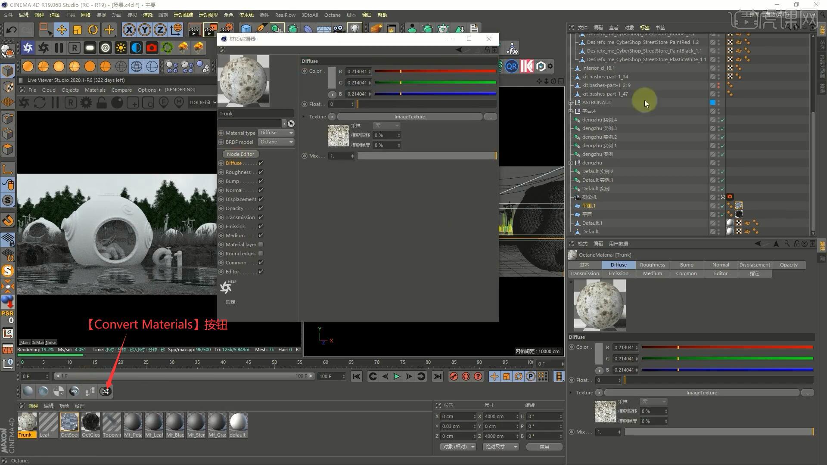Toggle the Z axis lock
This screenshot has width=827, height=465.
coord(160,30)
